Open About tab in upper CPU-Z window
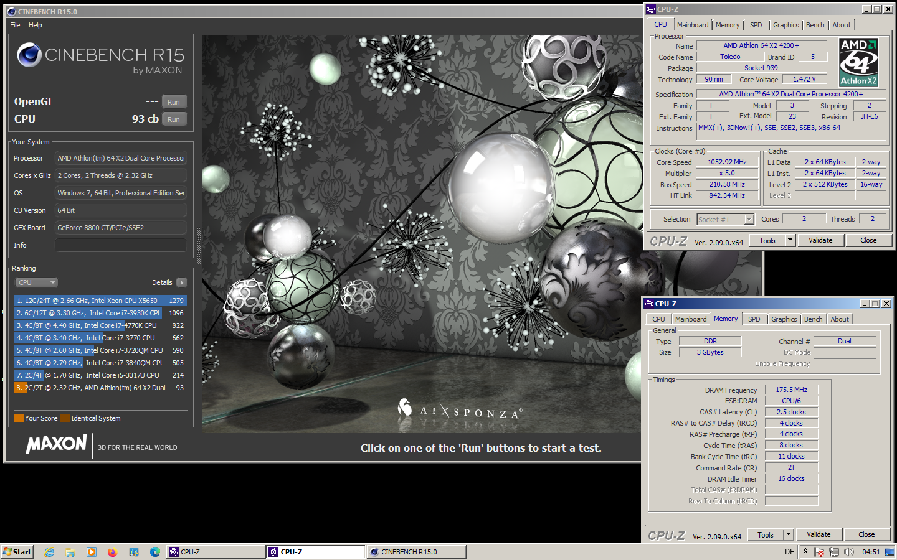Image resolution: width=897 pixels, height=560 pixels. [842, 25]
